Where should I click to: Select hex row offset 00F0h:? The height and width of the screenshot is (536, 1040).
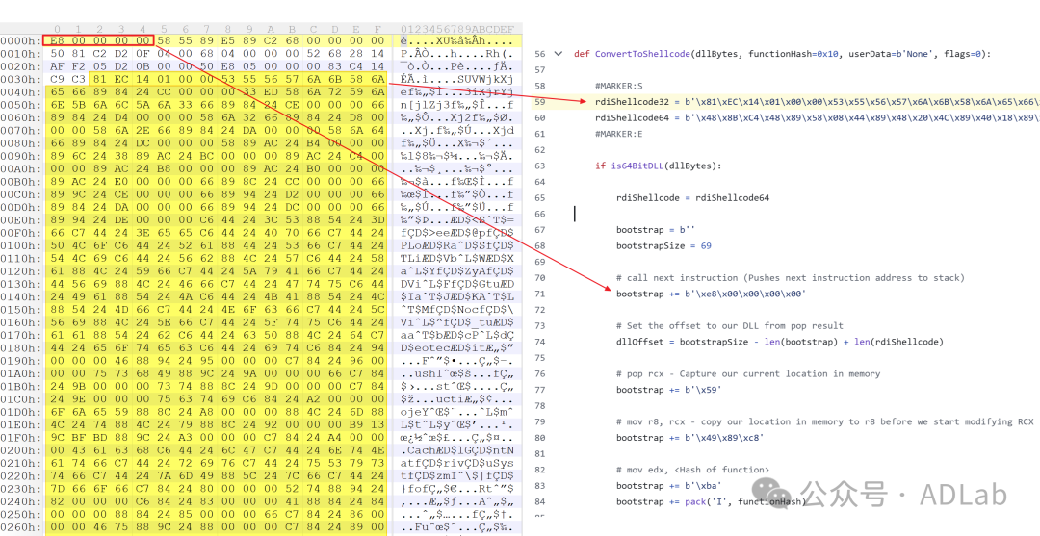(20, 231)
